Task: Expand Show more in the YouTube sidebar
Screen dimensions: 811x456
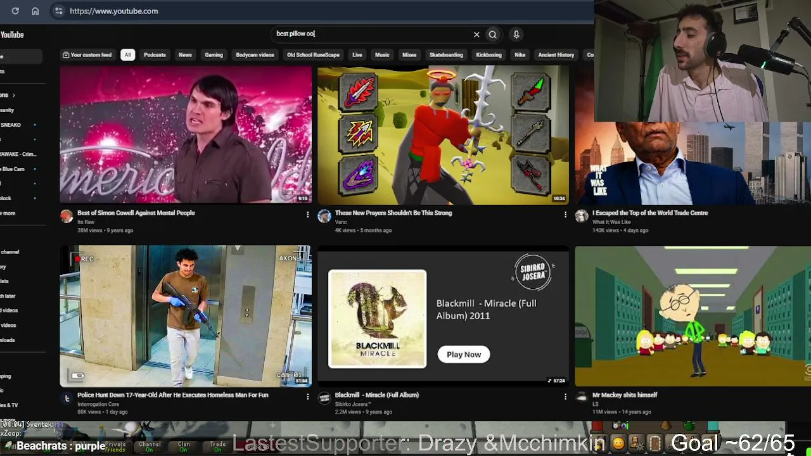Action: (8, 213)
